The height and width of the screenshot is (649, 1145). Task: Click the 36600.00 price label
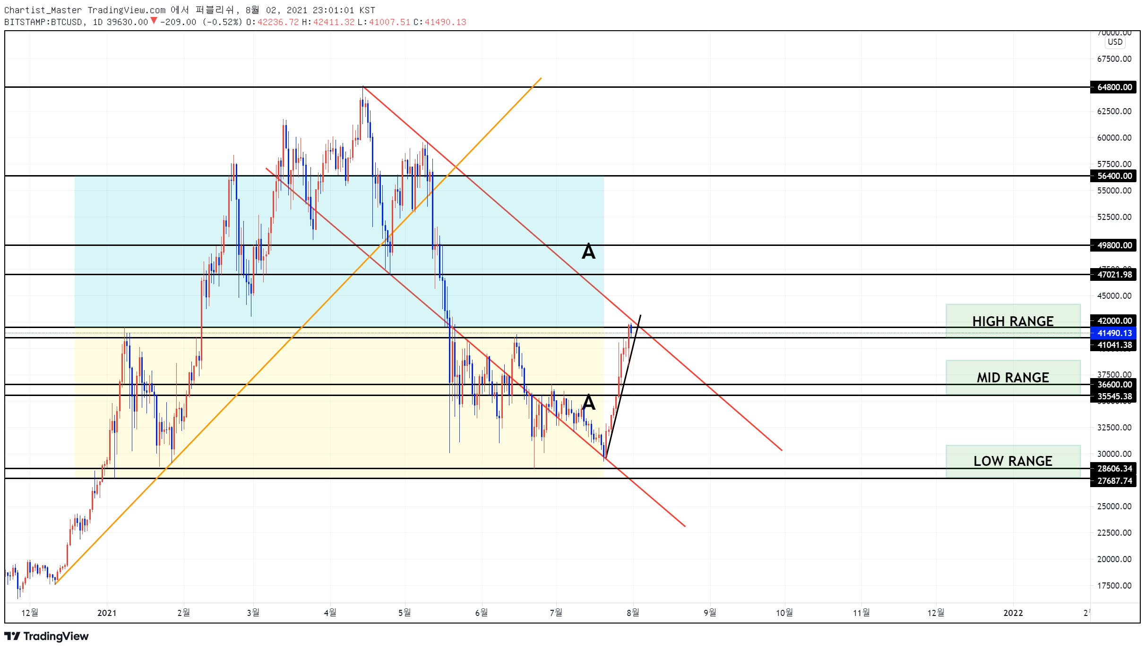coord(1113,385)
